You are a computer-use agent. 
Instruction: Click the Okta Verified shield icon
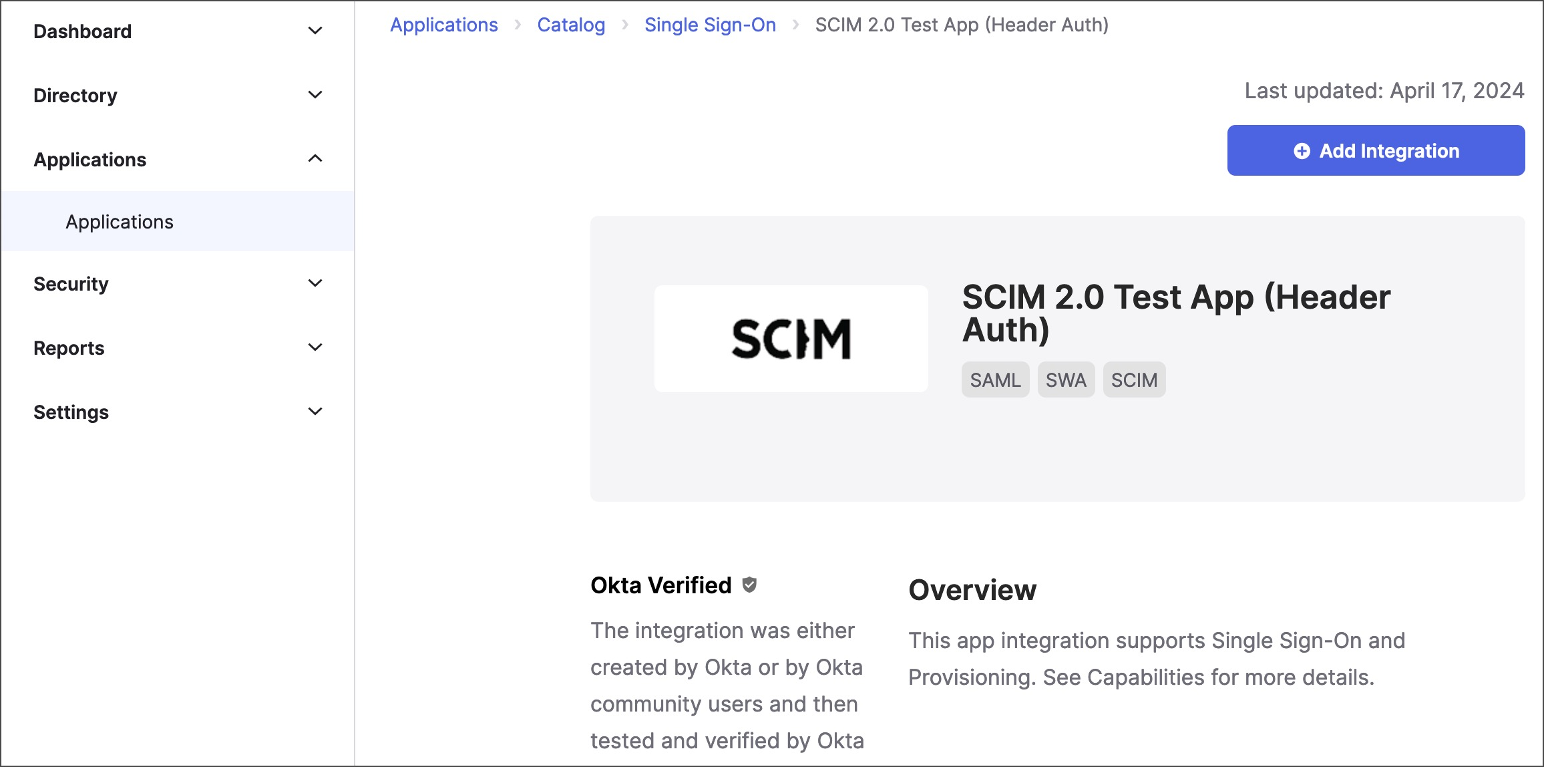point(750,585)
